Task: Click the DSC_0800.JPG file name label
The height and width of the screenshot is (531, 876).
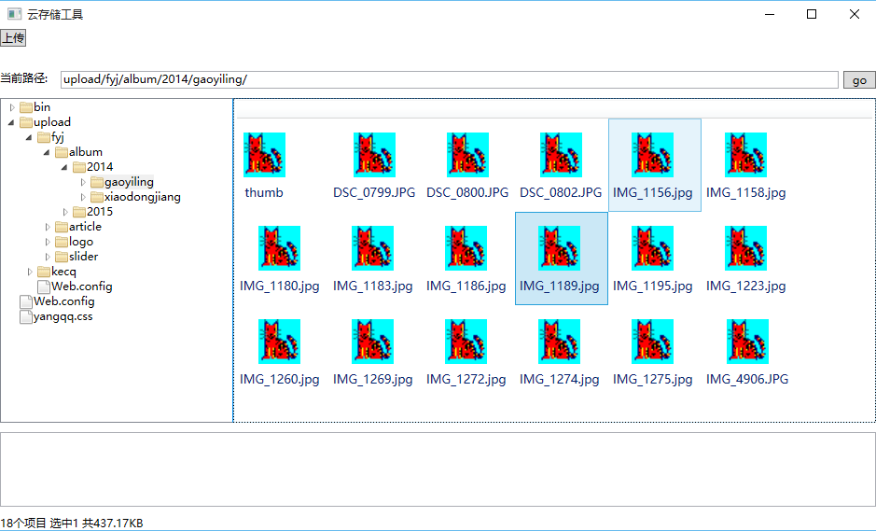Action: [467, 193]
